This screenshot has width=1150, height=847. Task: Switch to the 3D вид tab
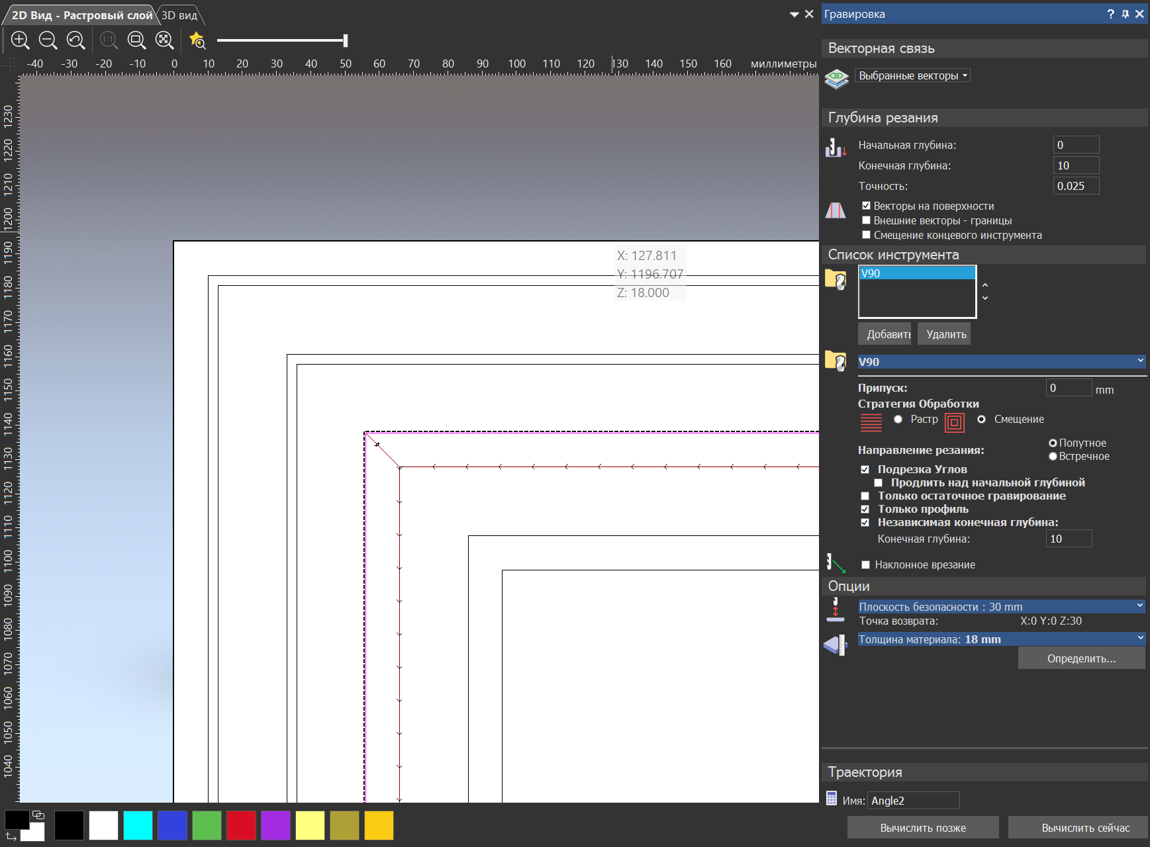179,15
